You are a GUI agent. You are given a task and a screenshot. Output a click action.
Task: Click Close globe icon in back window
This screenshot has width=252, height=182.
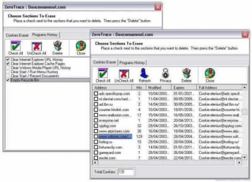[81, 46]
